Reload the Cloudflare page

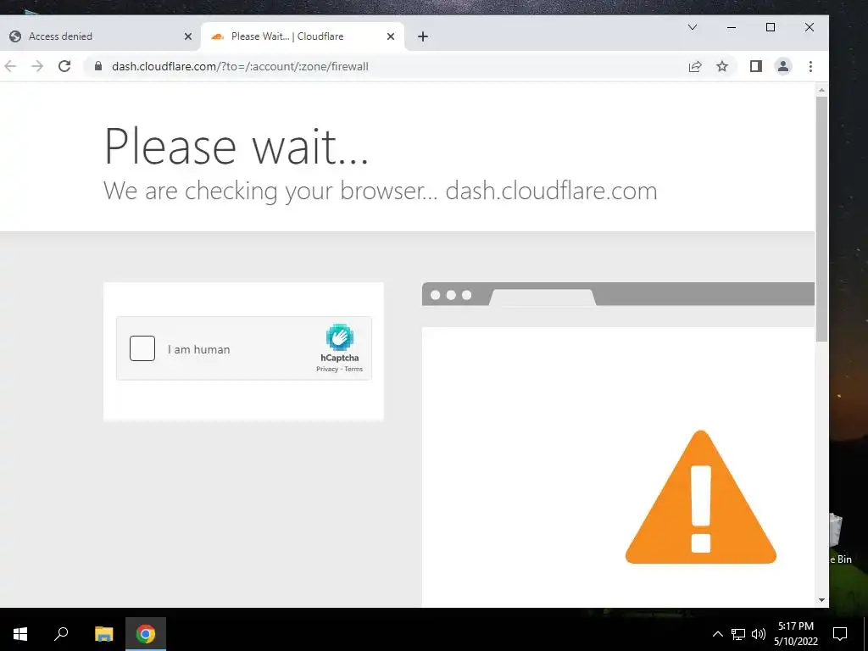[64, 66]
